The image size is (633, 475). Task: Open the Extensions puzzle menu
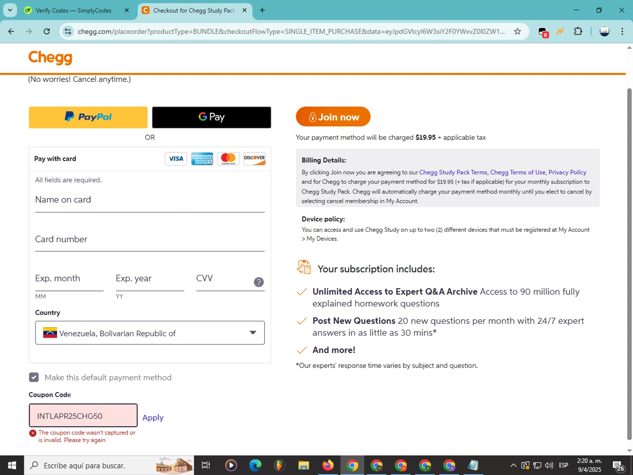coord(578,31)
